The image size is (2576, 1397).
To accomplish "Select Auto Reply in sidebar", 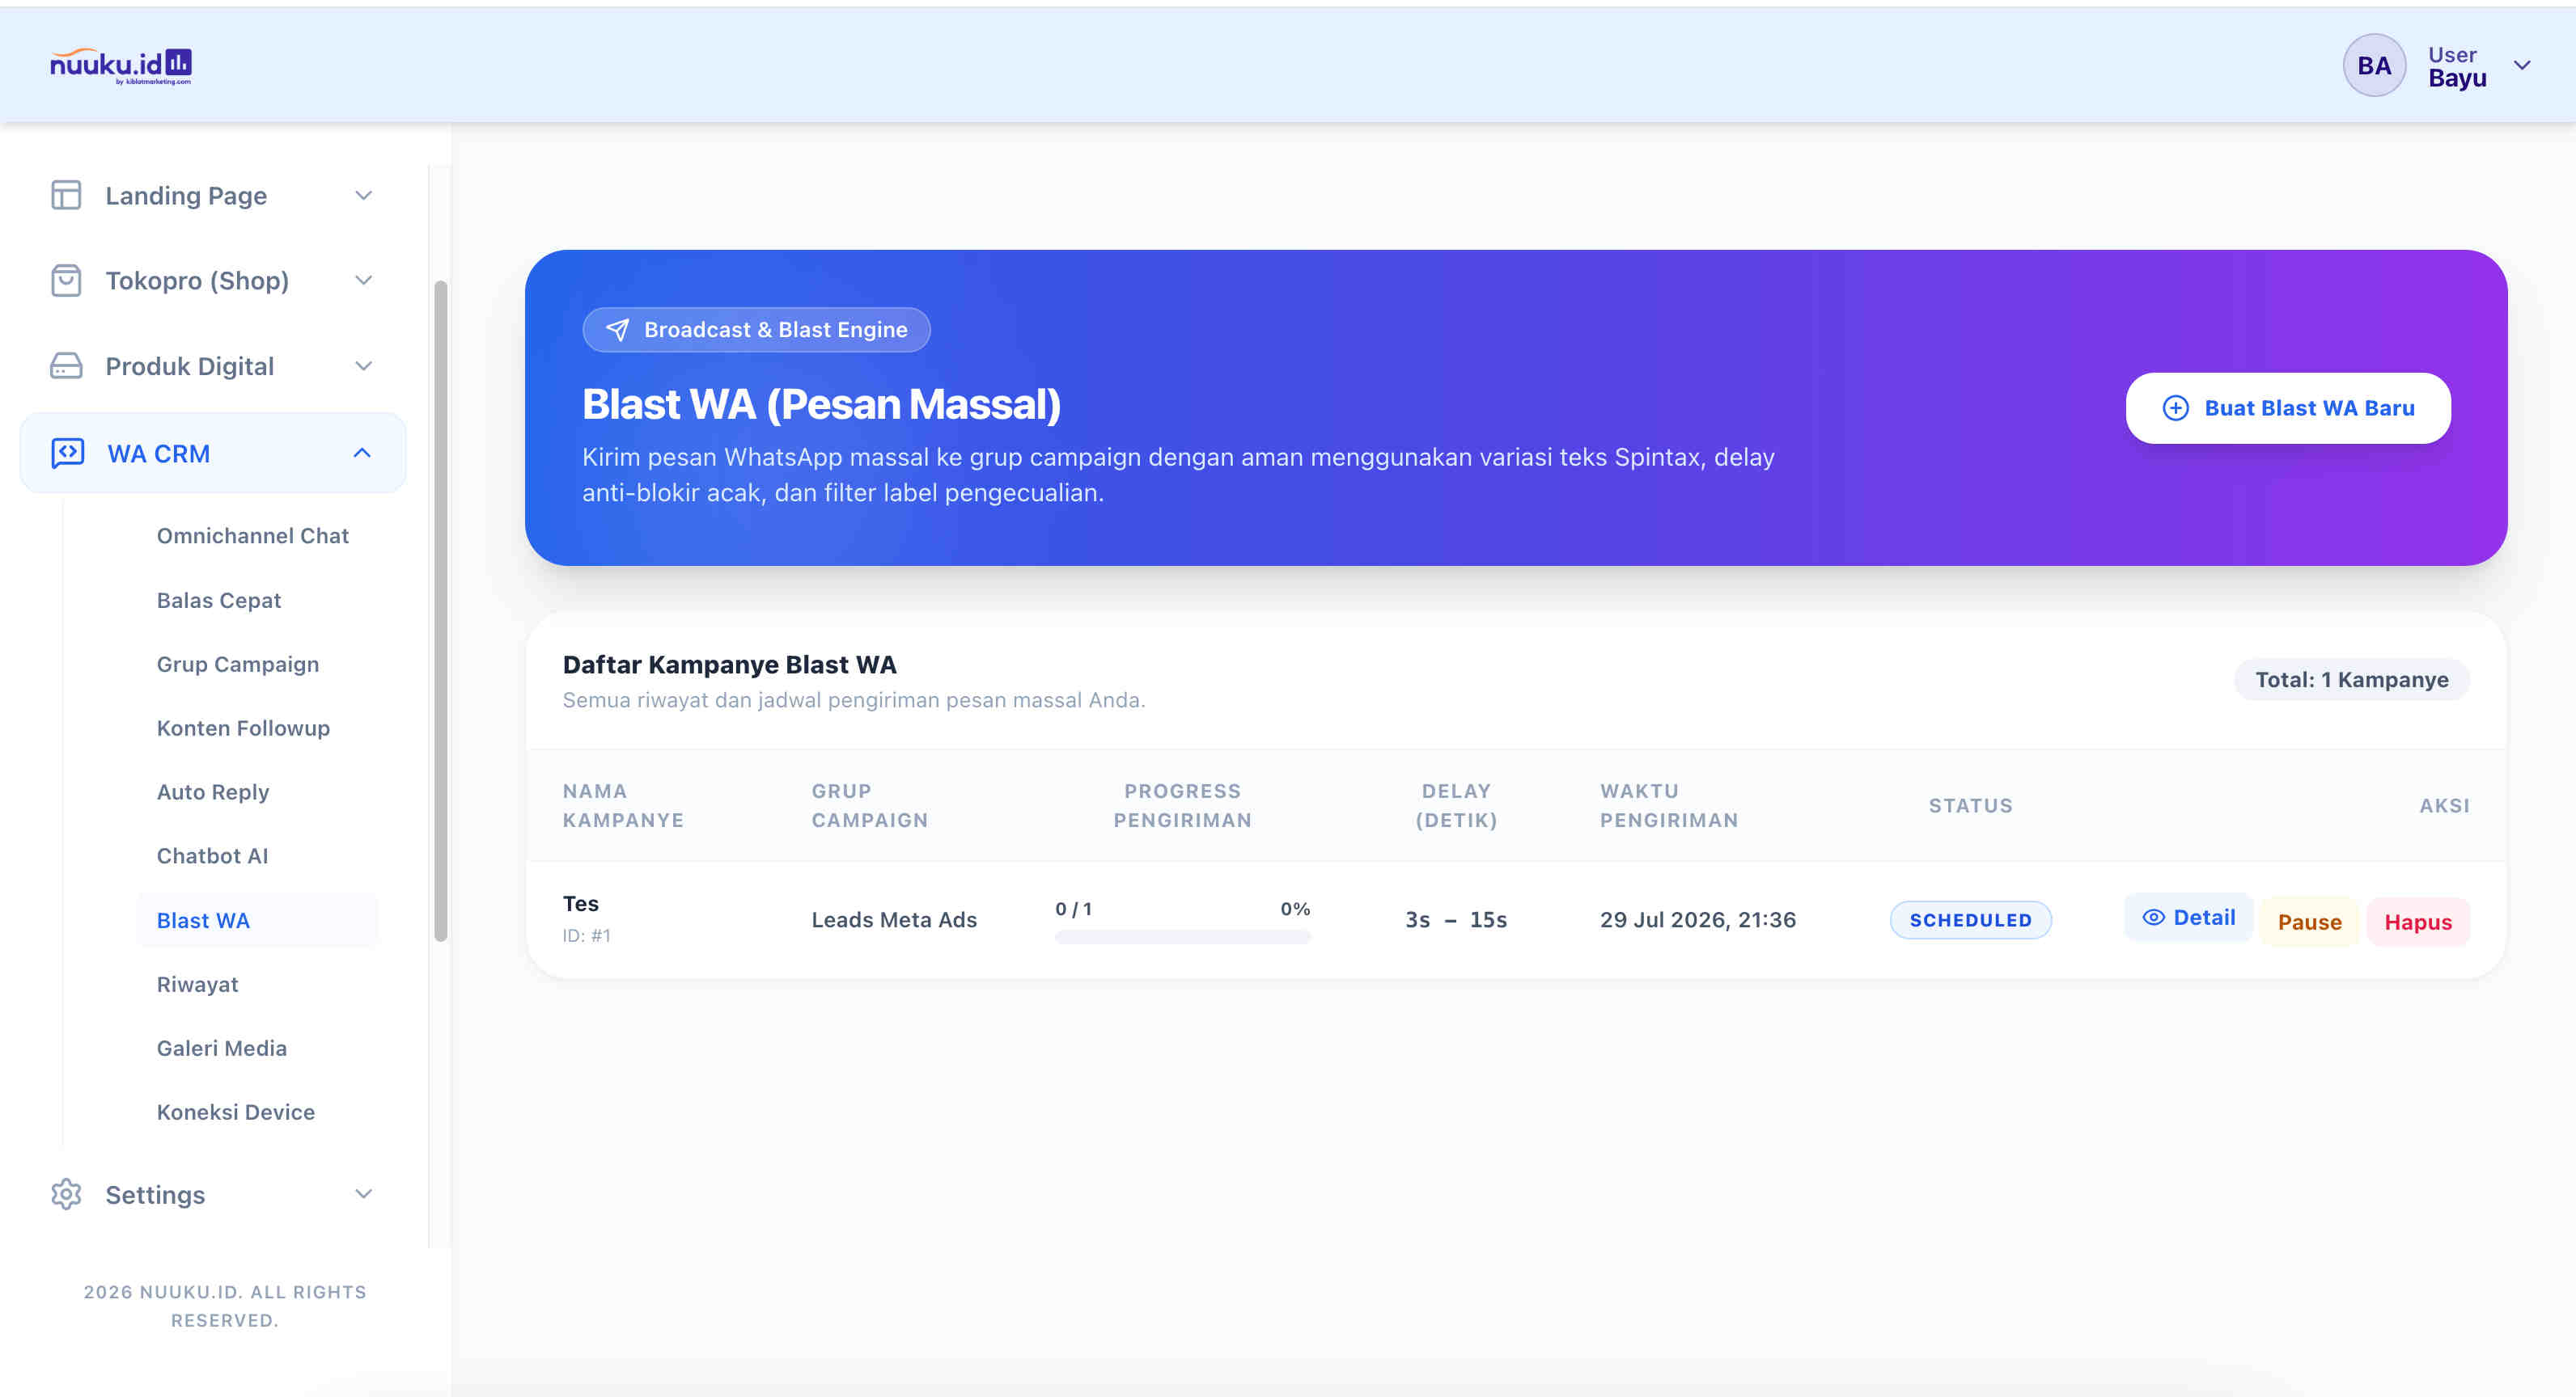I will tap(213, 792).
